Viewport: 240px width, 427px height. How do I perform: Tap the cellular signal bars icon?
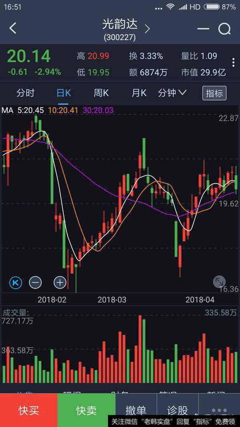point(183,7)
